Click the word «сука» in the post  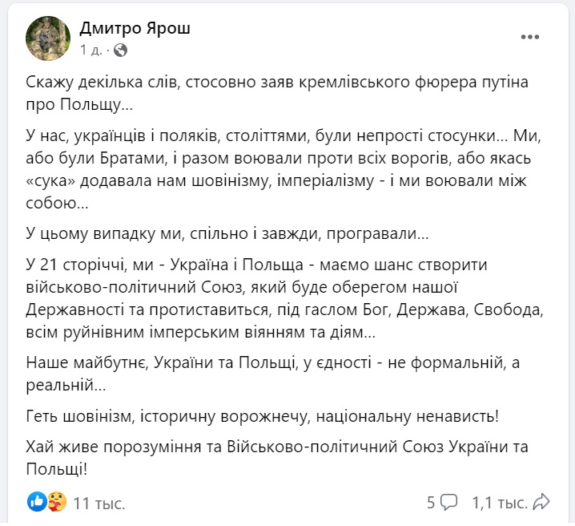click(x=50, y=180)
